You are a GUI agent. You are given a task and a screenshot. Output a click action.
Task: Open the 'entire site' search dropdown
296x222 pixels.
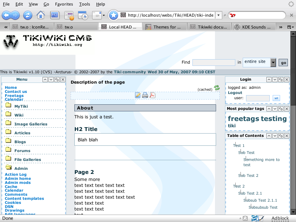273,62
